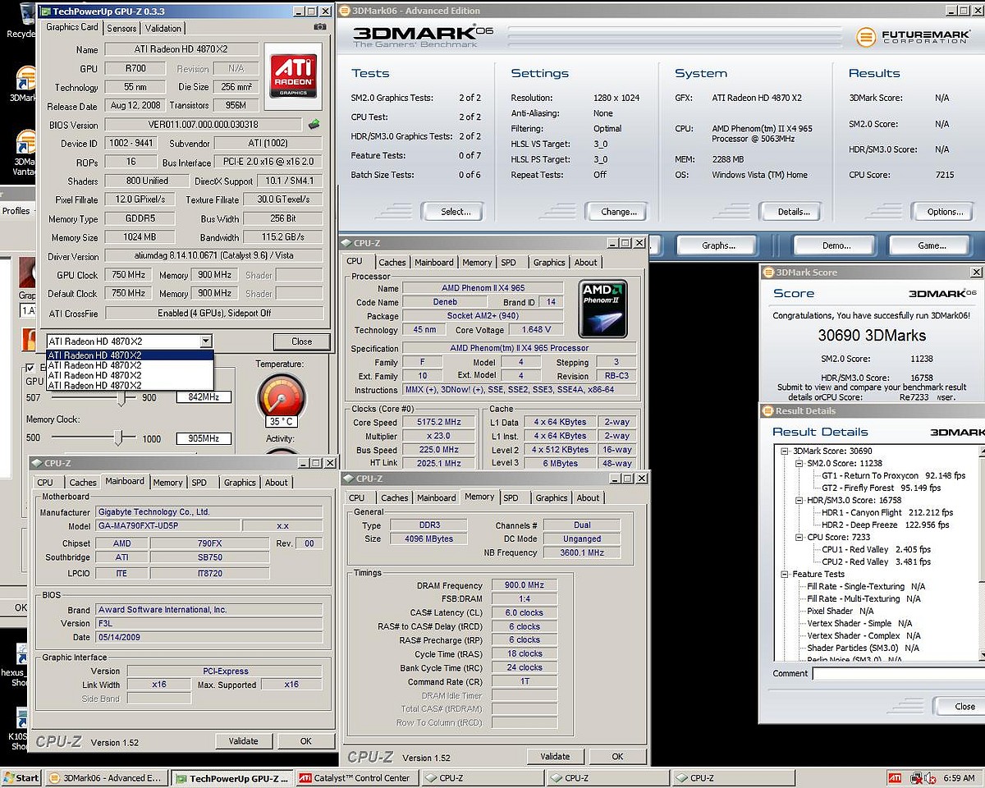
Task: Open Graphics tab in CPU-Z Mainboard window
Action: tap(240, 483)
